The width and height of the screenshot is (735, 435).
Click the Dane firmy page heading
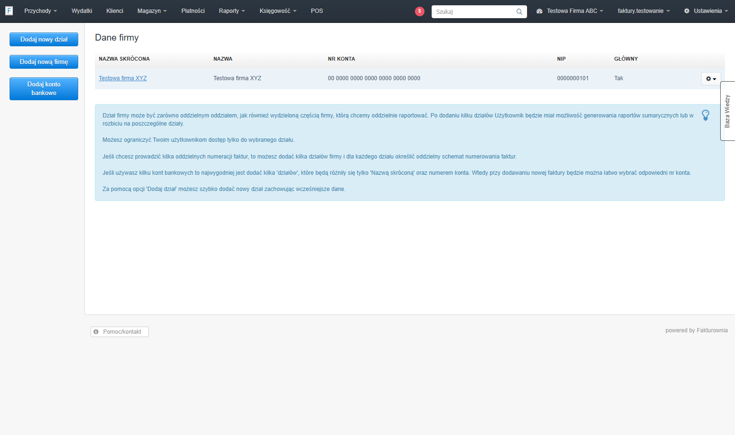click(117, 38)
